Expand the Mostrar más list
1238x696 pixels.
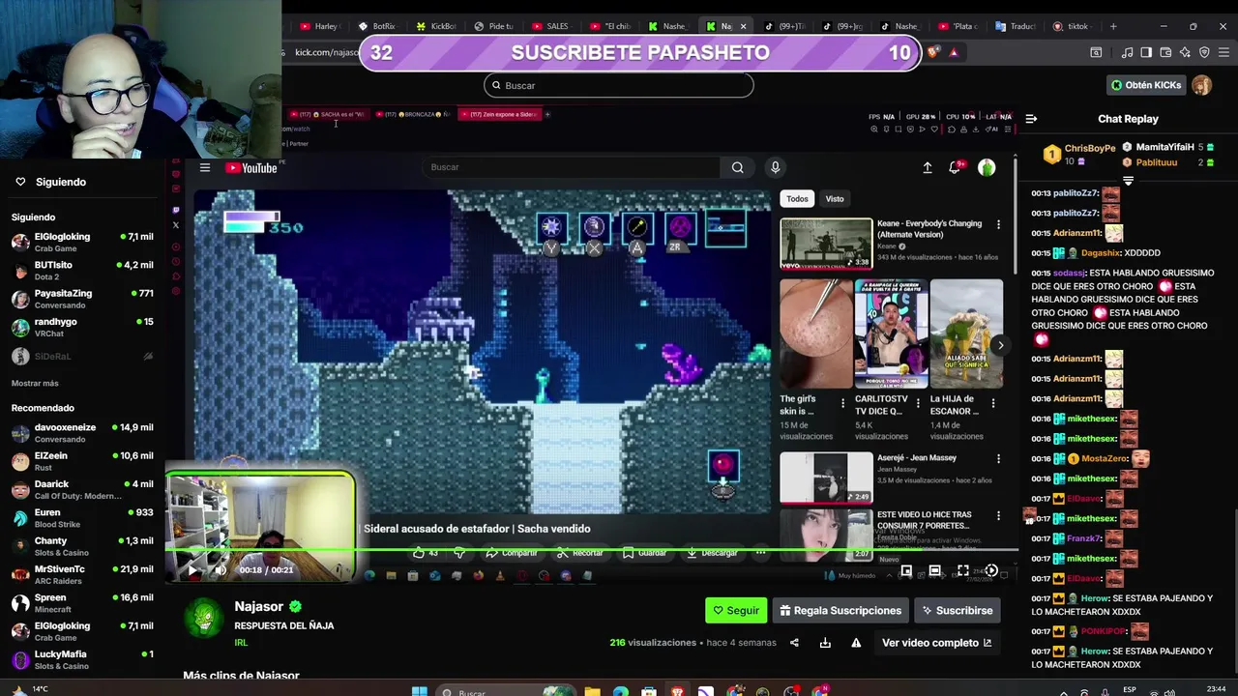click(35, 384)
